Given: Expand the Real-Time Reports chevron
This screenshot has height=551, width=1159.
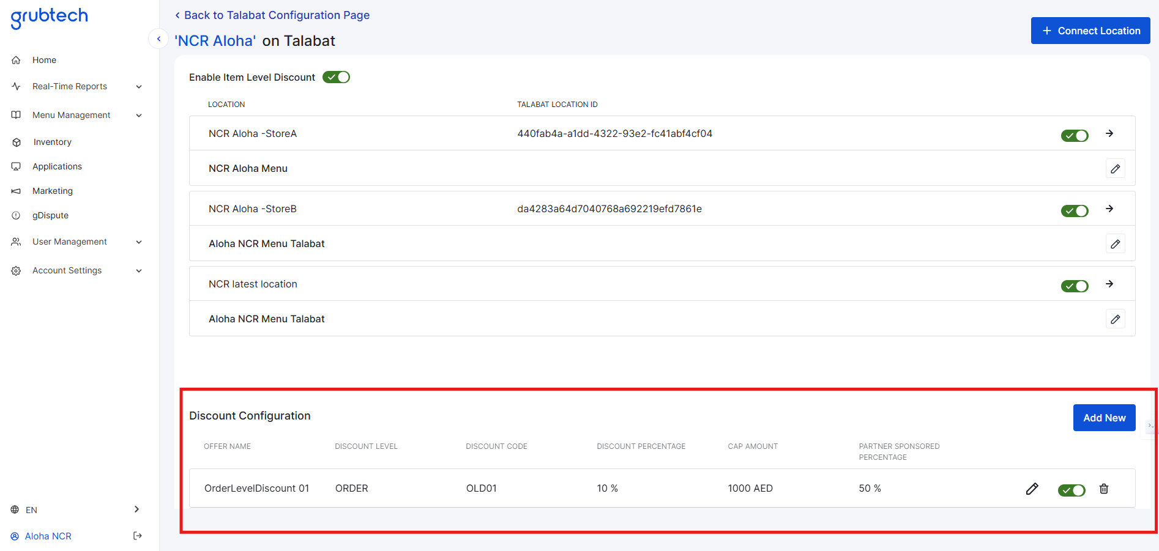Looking at the screenshot, I should point(139,87).
